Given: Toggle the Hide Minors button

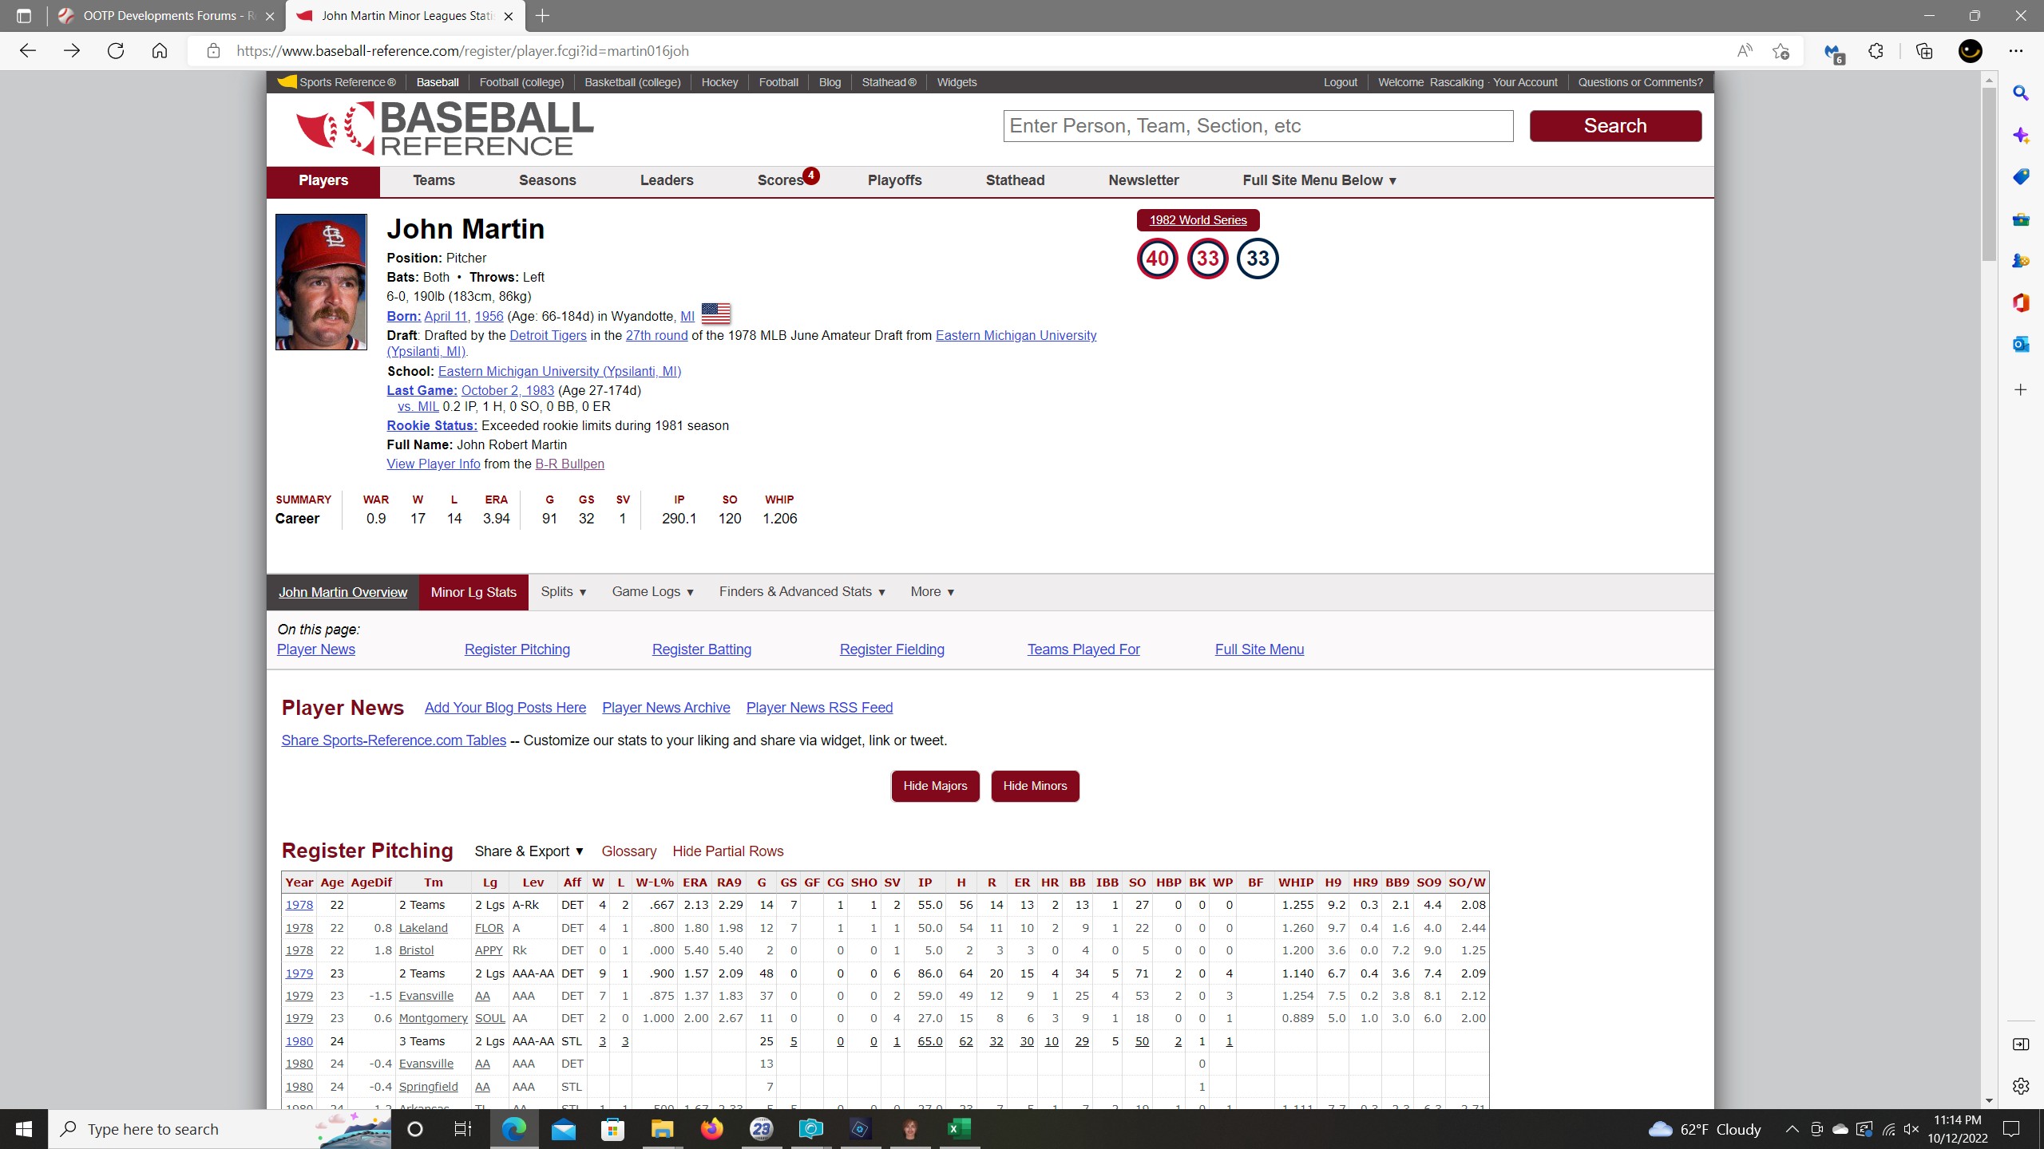Looking at the screenshot, I should (1035, 786).
